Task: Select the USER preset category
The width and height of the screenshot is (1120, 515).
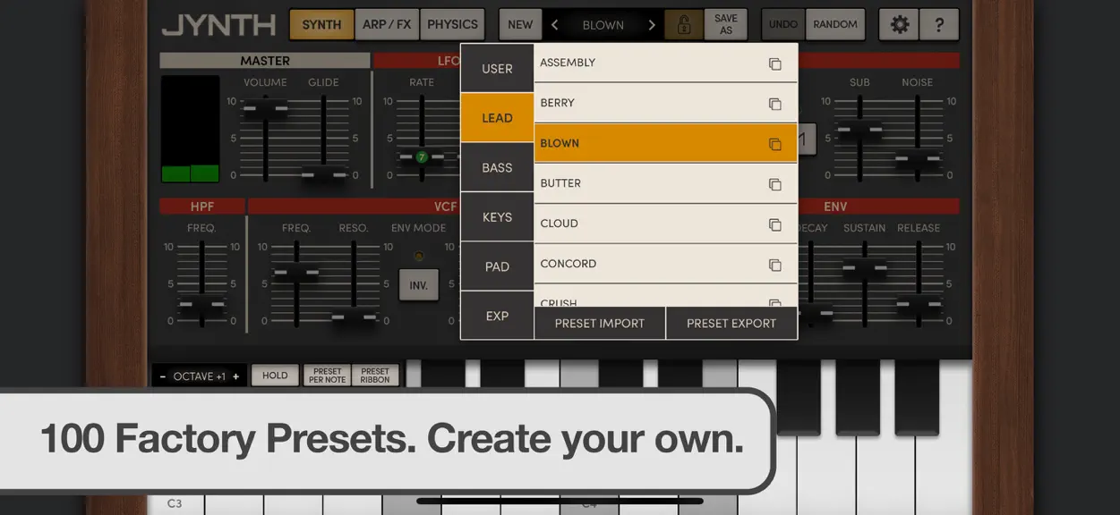Action: (497, 68)
